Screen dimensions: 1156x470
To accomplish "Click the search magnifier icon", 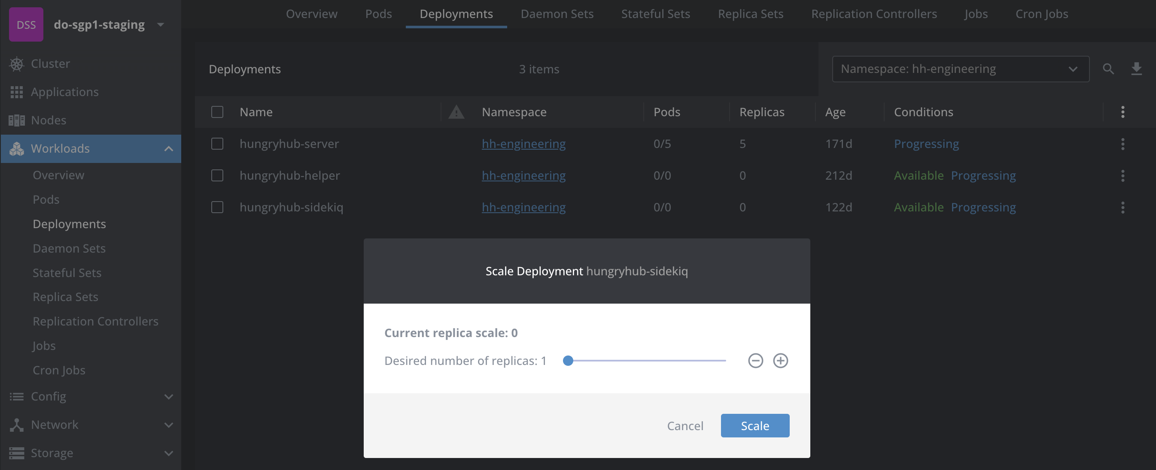I will pyautogui.click(x=1108, y=69).
